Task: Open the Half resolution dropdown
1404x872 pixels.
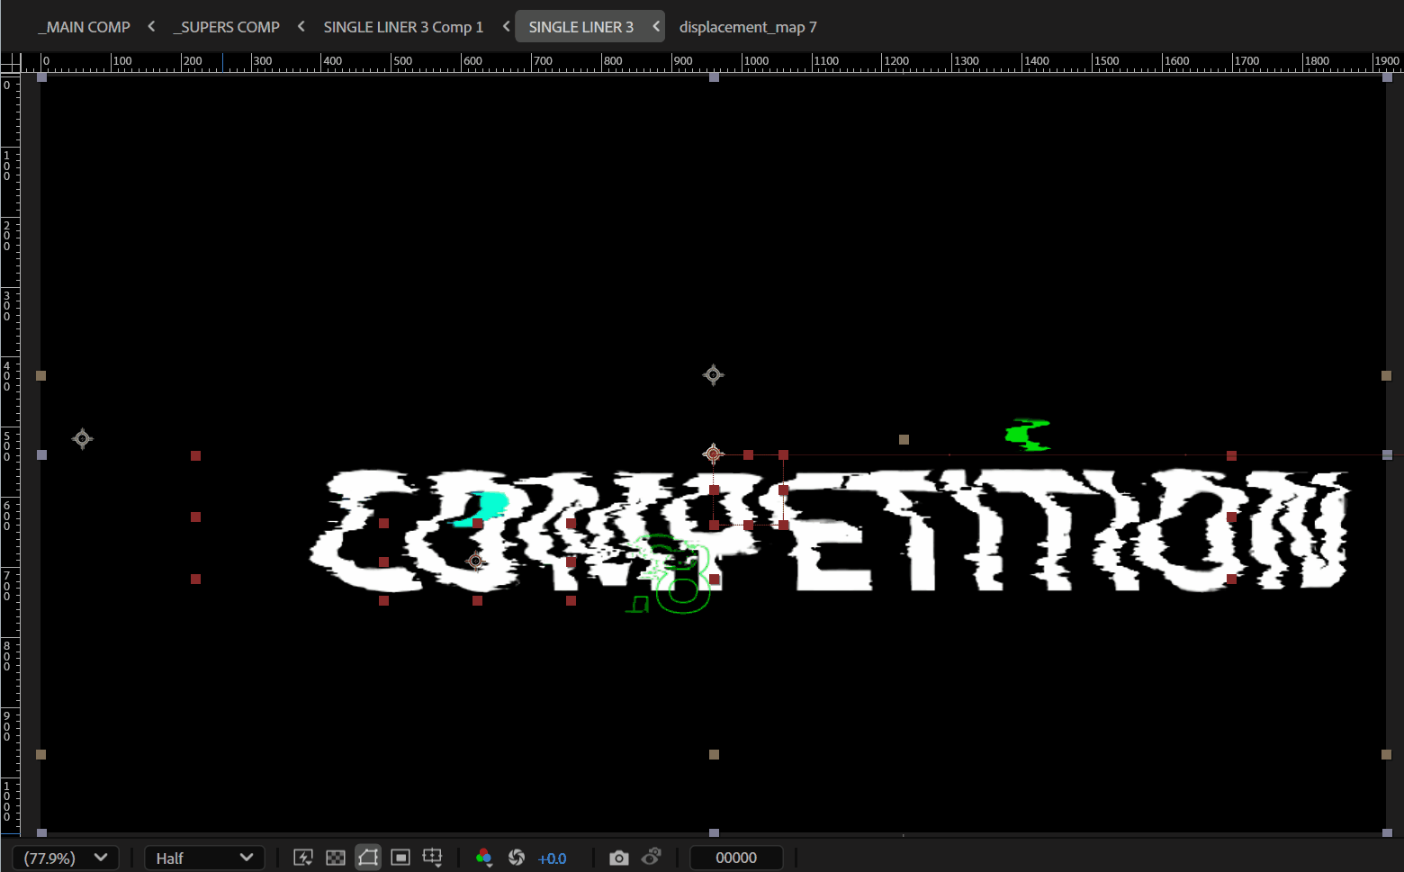Action: click(204, 858)
